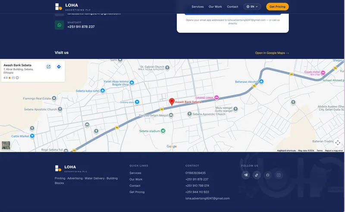This screenshot has height=212, width=345.
Task: Switch to satellite view thumbnail
Action: tap(6, 145)
